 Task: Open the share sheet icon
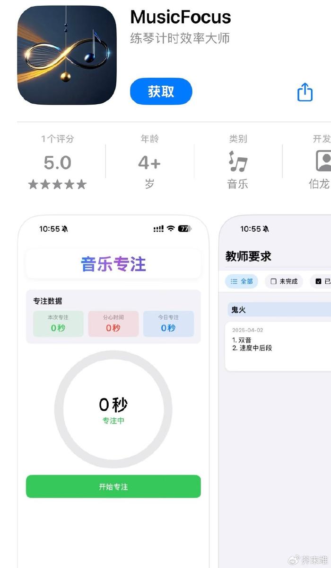305,92
